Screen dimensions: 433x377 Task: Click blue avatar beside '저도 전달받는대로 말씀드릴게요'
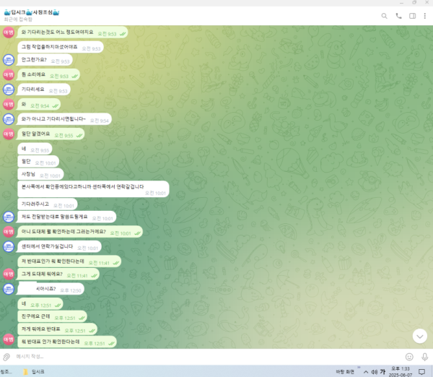tap(9, 217)
